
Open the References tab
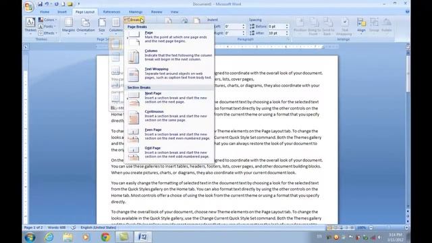[111, 12]
